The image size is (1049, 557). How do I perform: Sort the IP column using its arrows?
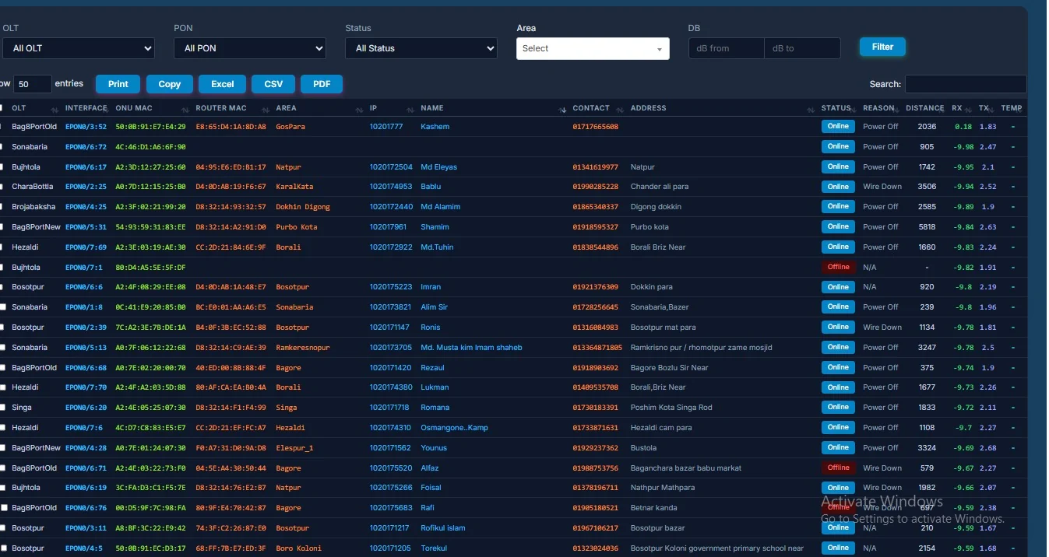[x=410, y=109]
